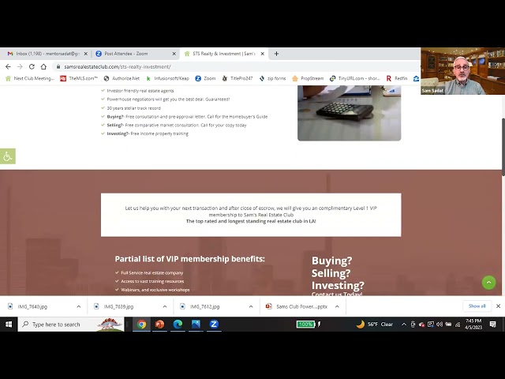Screen dimensions: 505x379
Task: Reload the current page
Action: click(x=32, y=66)
